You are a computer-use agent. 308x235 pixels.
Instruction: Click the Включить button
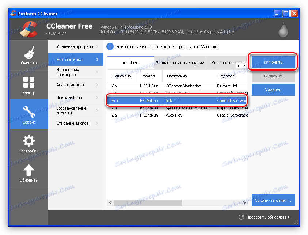tap(273, 62)
